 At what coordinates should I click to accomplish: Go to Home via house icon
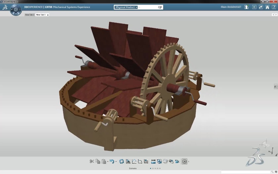[267, 7]
